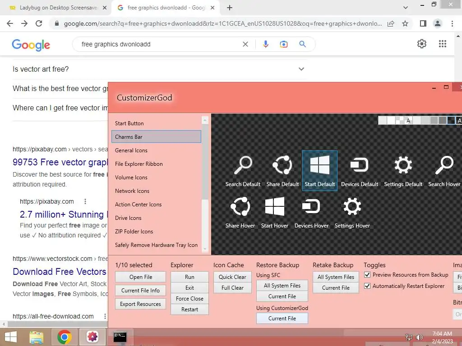Click the CustomizerGod taskbar icon
Image resolution: width=462 pixels, height=346 pixels.
click(92, 337)
